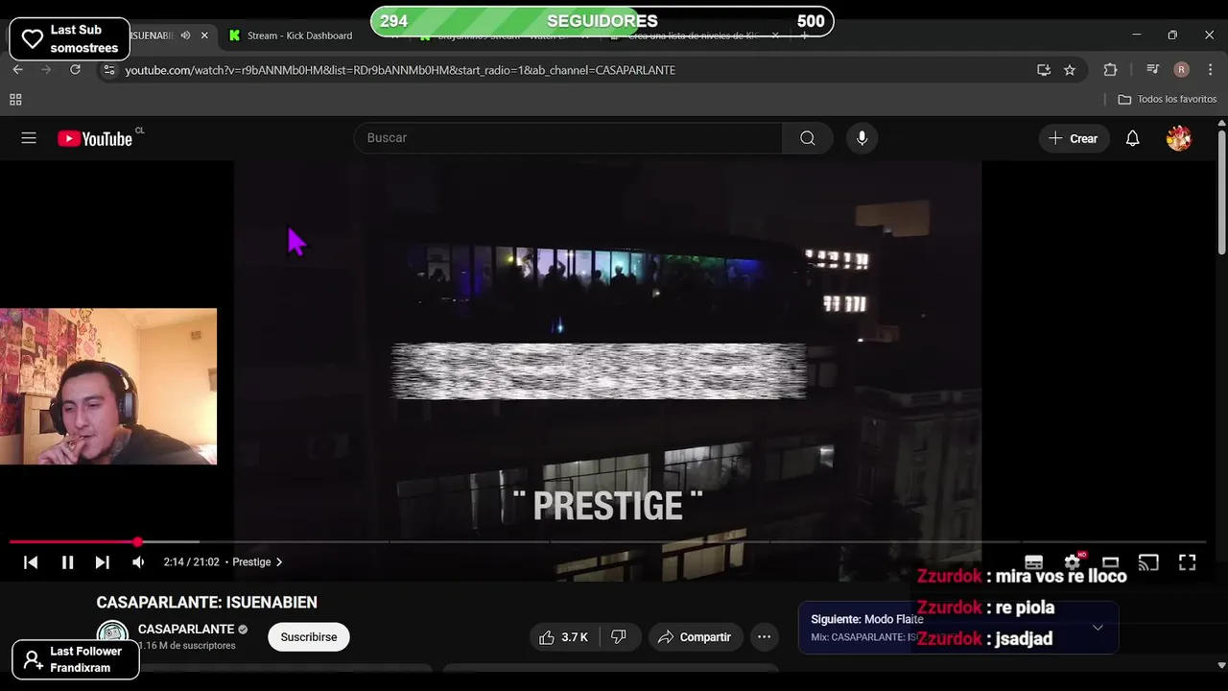Skip to the next video
The height and width of the screenshot is (691, 1228).
[102, 562]
